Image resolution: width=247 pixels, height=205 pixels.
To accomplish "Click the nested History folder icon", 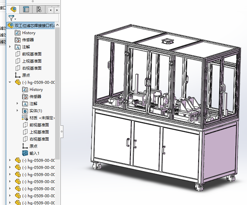I will pos(25,90).
